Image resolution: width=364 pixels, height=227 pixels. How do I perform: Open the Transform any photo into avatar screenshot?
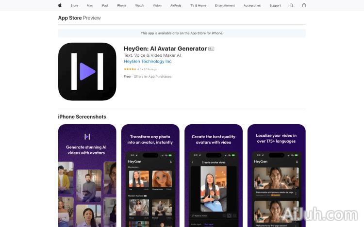pyautogui.click(x=150, y=176)
